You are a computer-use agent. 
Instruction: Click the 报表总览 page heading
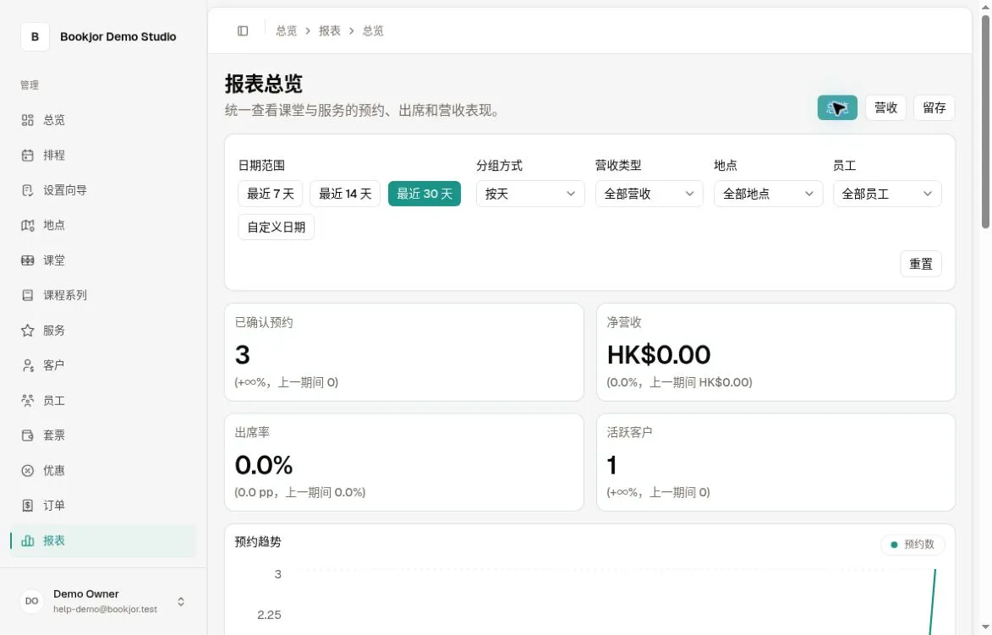264,84
